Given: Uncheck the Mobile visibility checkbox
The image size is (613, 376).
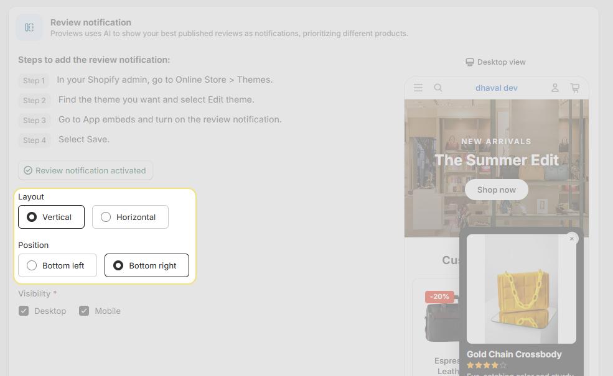Looking at the screenshot, I should coord(84,311).
